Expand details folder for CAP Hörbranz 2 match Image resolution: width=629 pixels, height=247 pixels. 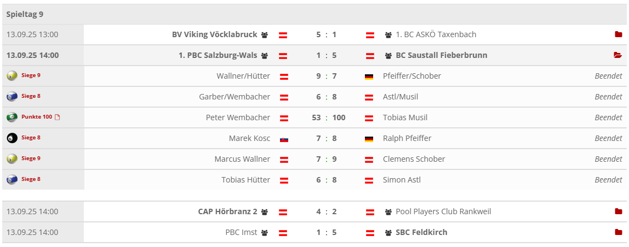[x=618, y=211]
